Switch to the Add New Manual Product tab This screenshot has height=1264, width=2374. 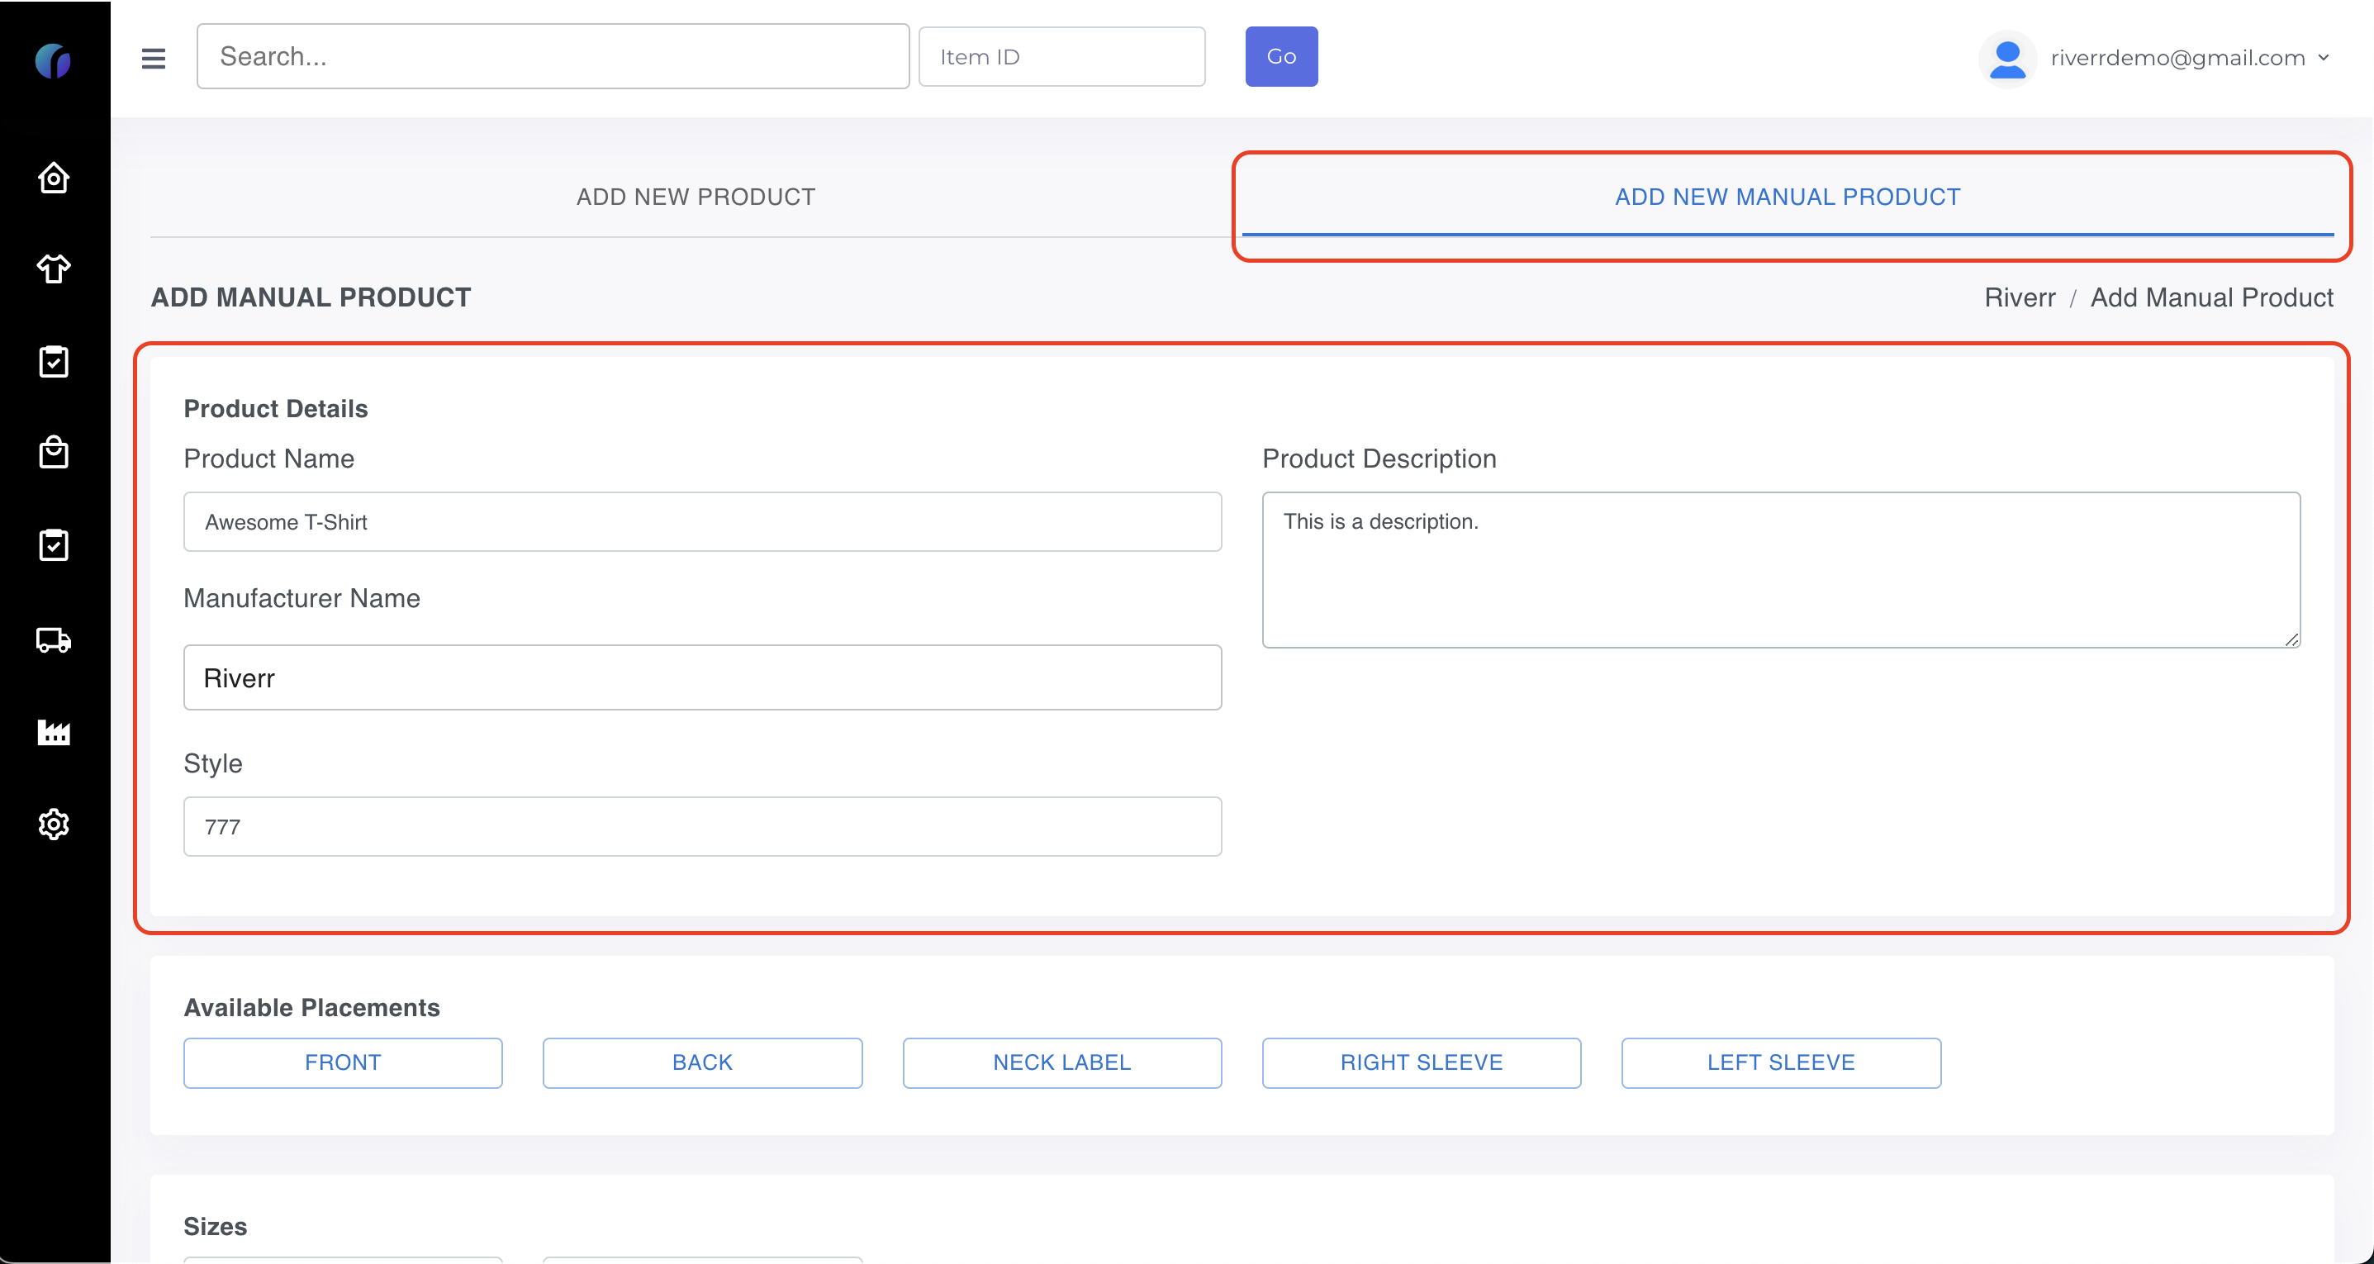(x=1788, y=197)
